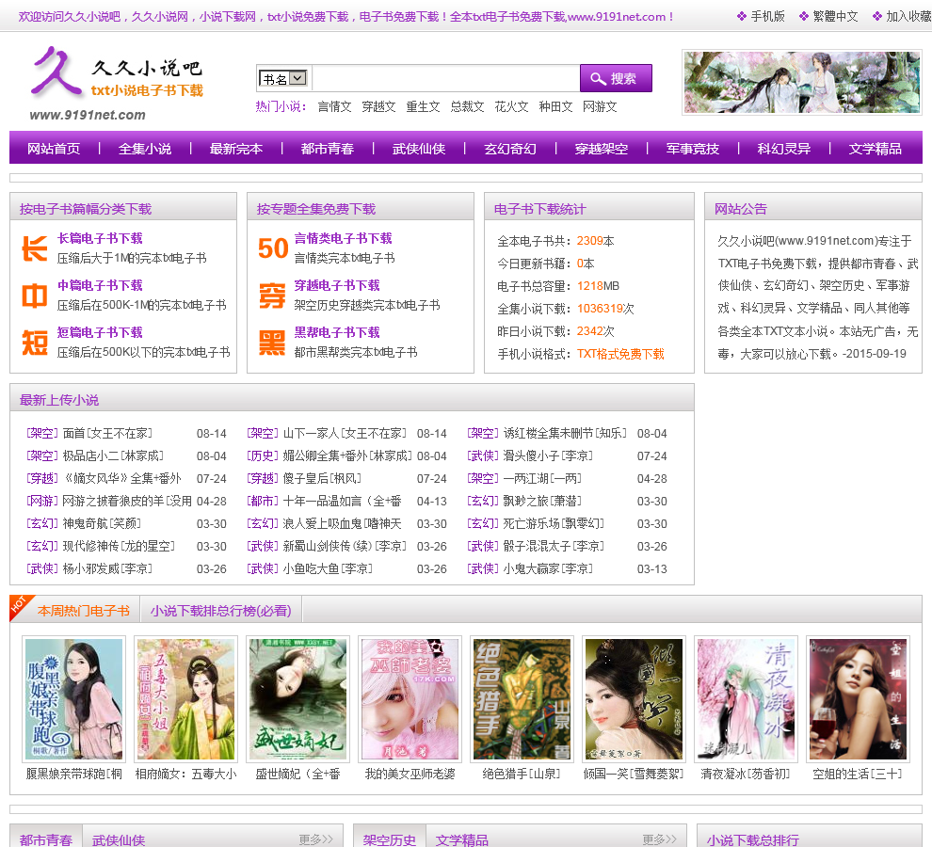The height and width of the screenshot is (847, 932).
Task: Open the 空姐的生活 book cover
Action: point(859,699)
